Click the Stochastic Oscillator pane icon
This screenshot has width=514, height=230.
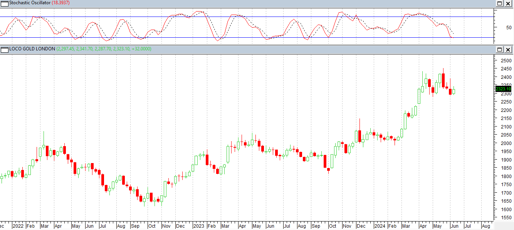click(x=4, y=3)
